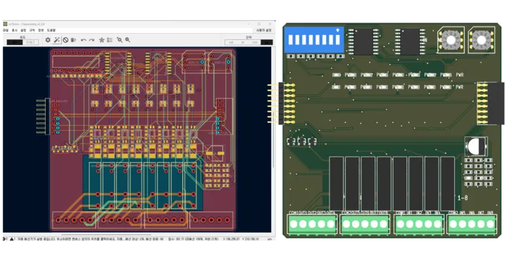Image resolution: width=507 pixels, height=253 pixels.
Task: Maximize the Freerouting window
Action: (x=259, y=24)
